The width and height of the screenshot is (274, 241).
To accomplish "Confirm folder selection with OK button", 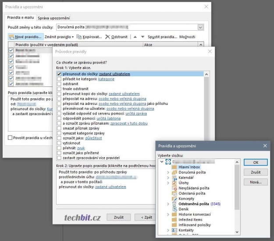I will [256, 162].
